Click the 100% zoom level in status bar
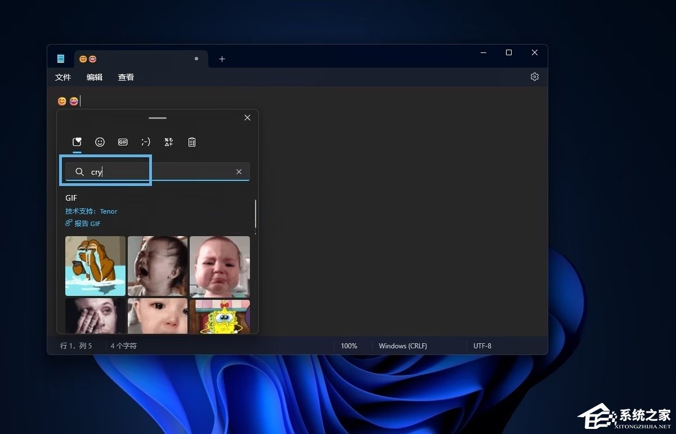The width and height of the screenshot is (676, 434). tap(349, 346)
